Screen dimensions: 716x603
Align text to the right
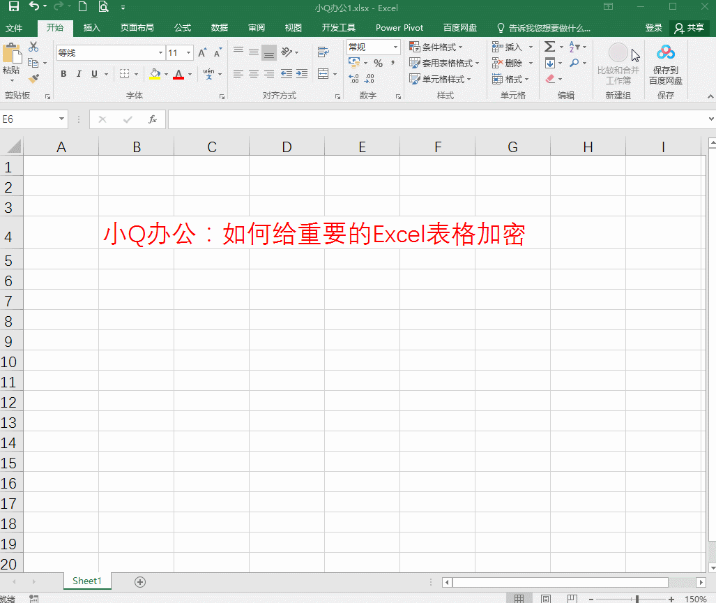click(x=269, y=74)
